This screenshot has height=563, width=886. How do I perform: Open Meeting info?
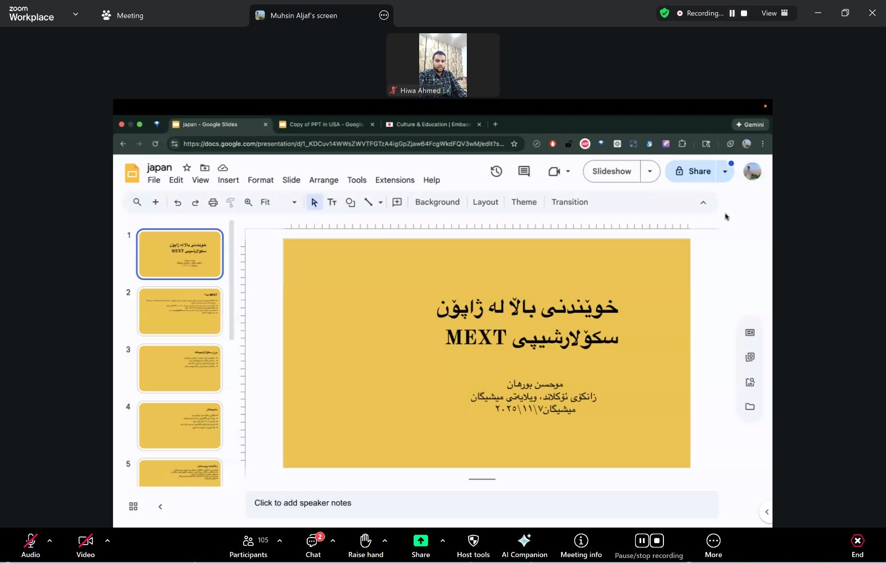(x=580, y=541)
